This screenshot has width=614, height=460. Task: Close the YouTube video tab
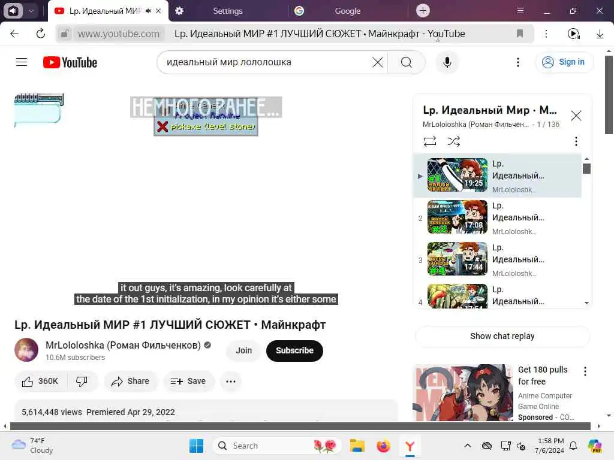tap(158, 11)
